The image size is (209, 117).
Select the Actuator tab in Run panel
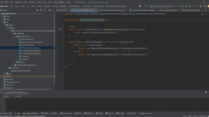click(x=17, y=96)
